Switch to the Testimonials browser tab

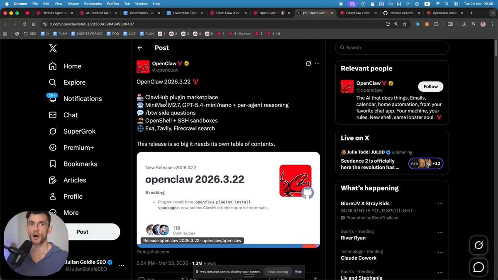point(141,13)
